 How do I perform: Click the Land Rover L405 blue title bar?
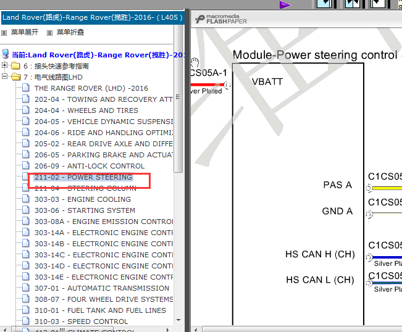point(93,17)
